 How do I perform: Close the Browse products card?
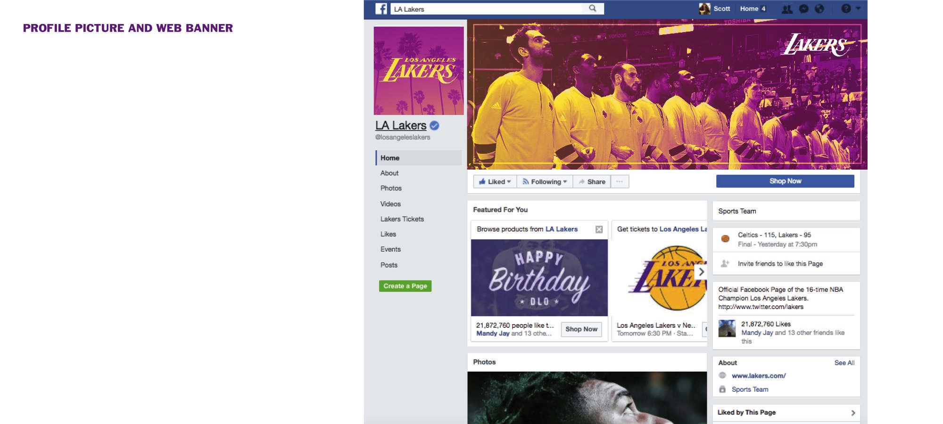click(599, 229)
